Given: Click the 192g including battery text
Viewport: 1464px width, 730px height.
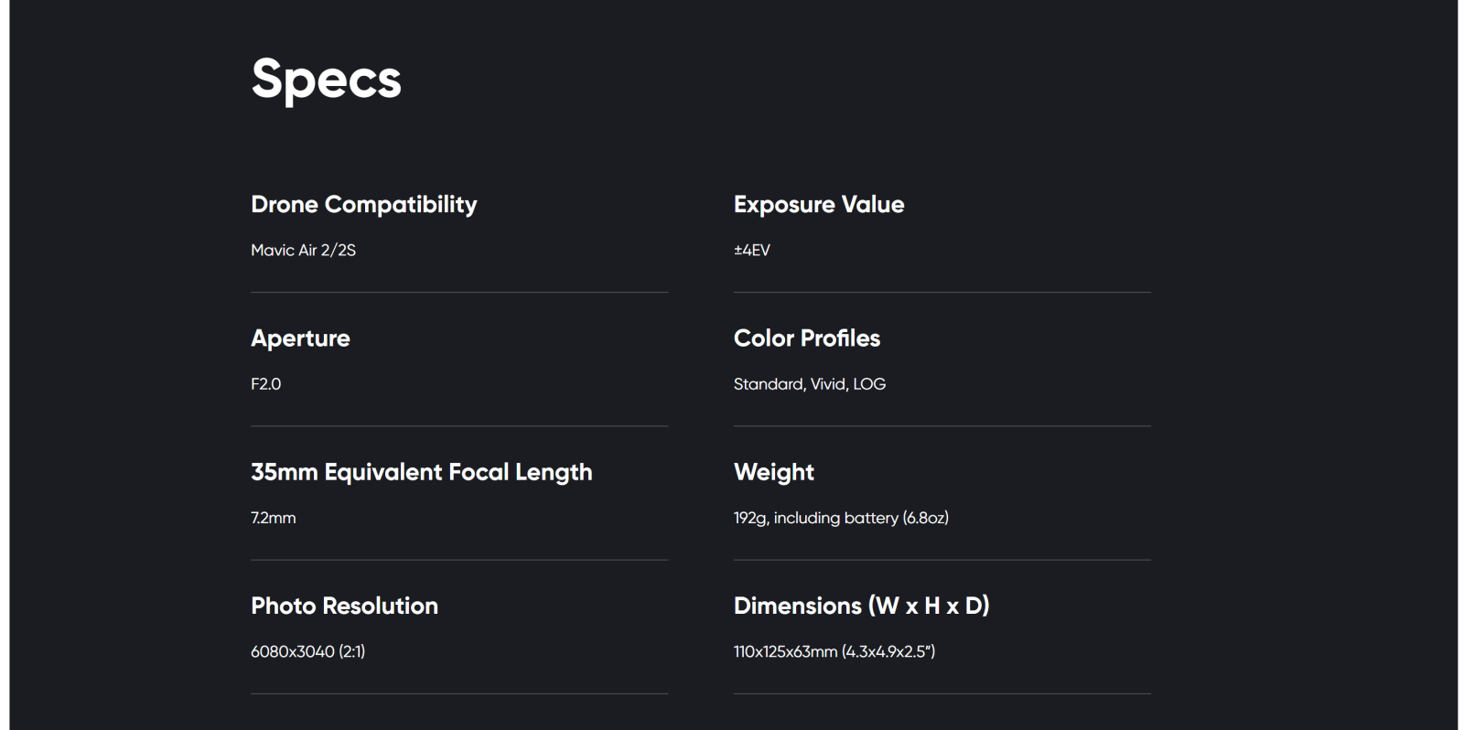Looking at the screenshot, I should point(841,518).
